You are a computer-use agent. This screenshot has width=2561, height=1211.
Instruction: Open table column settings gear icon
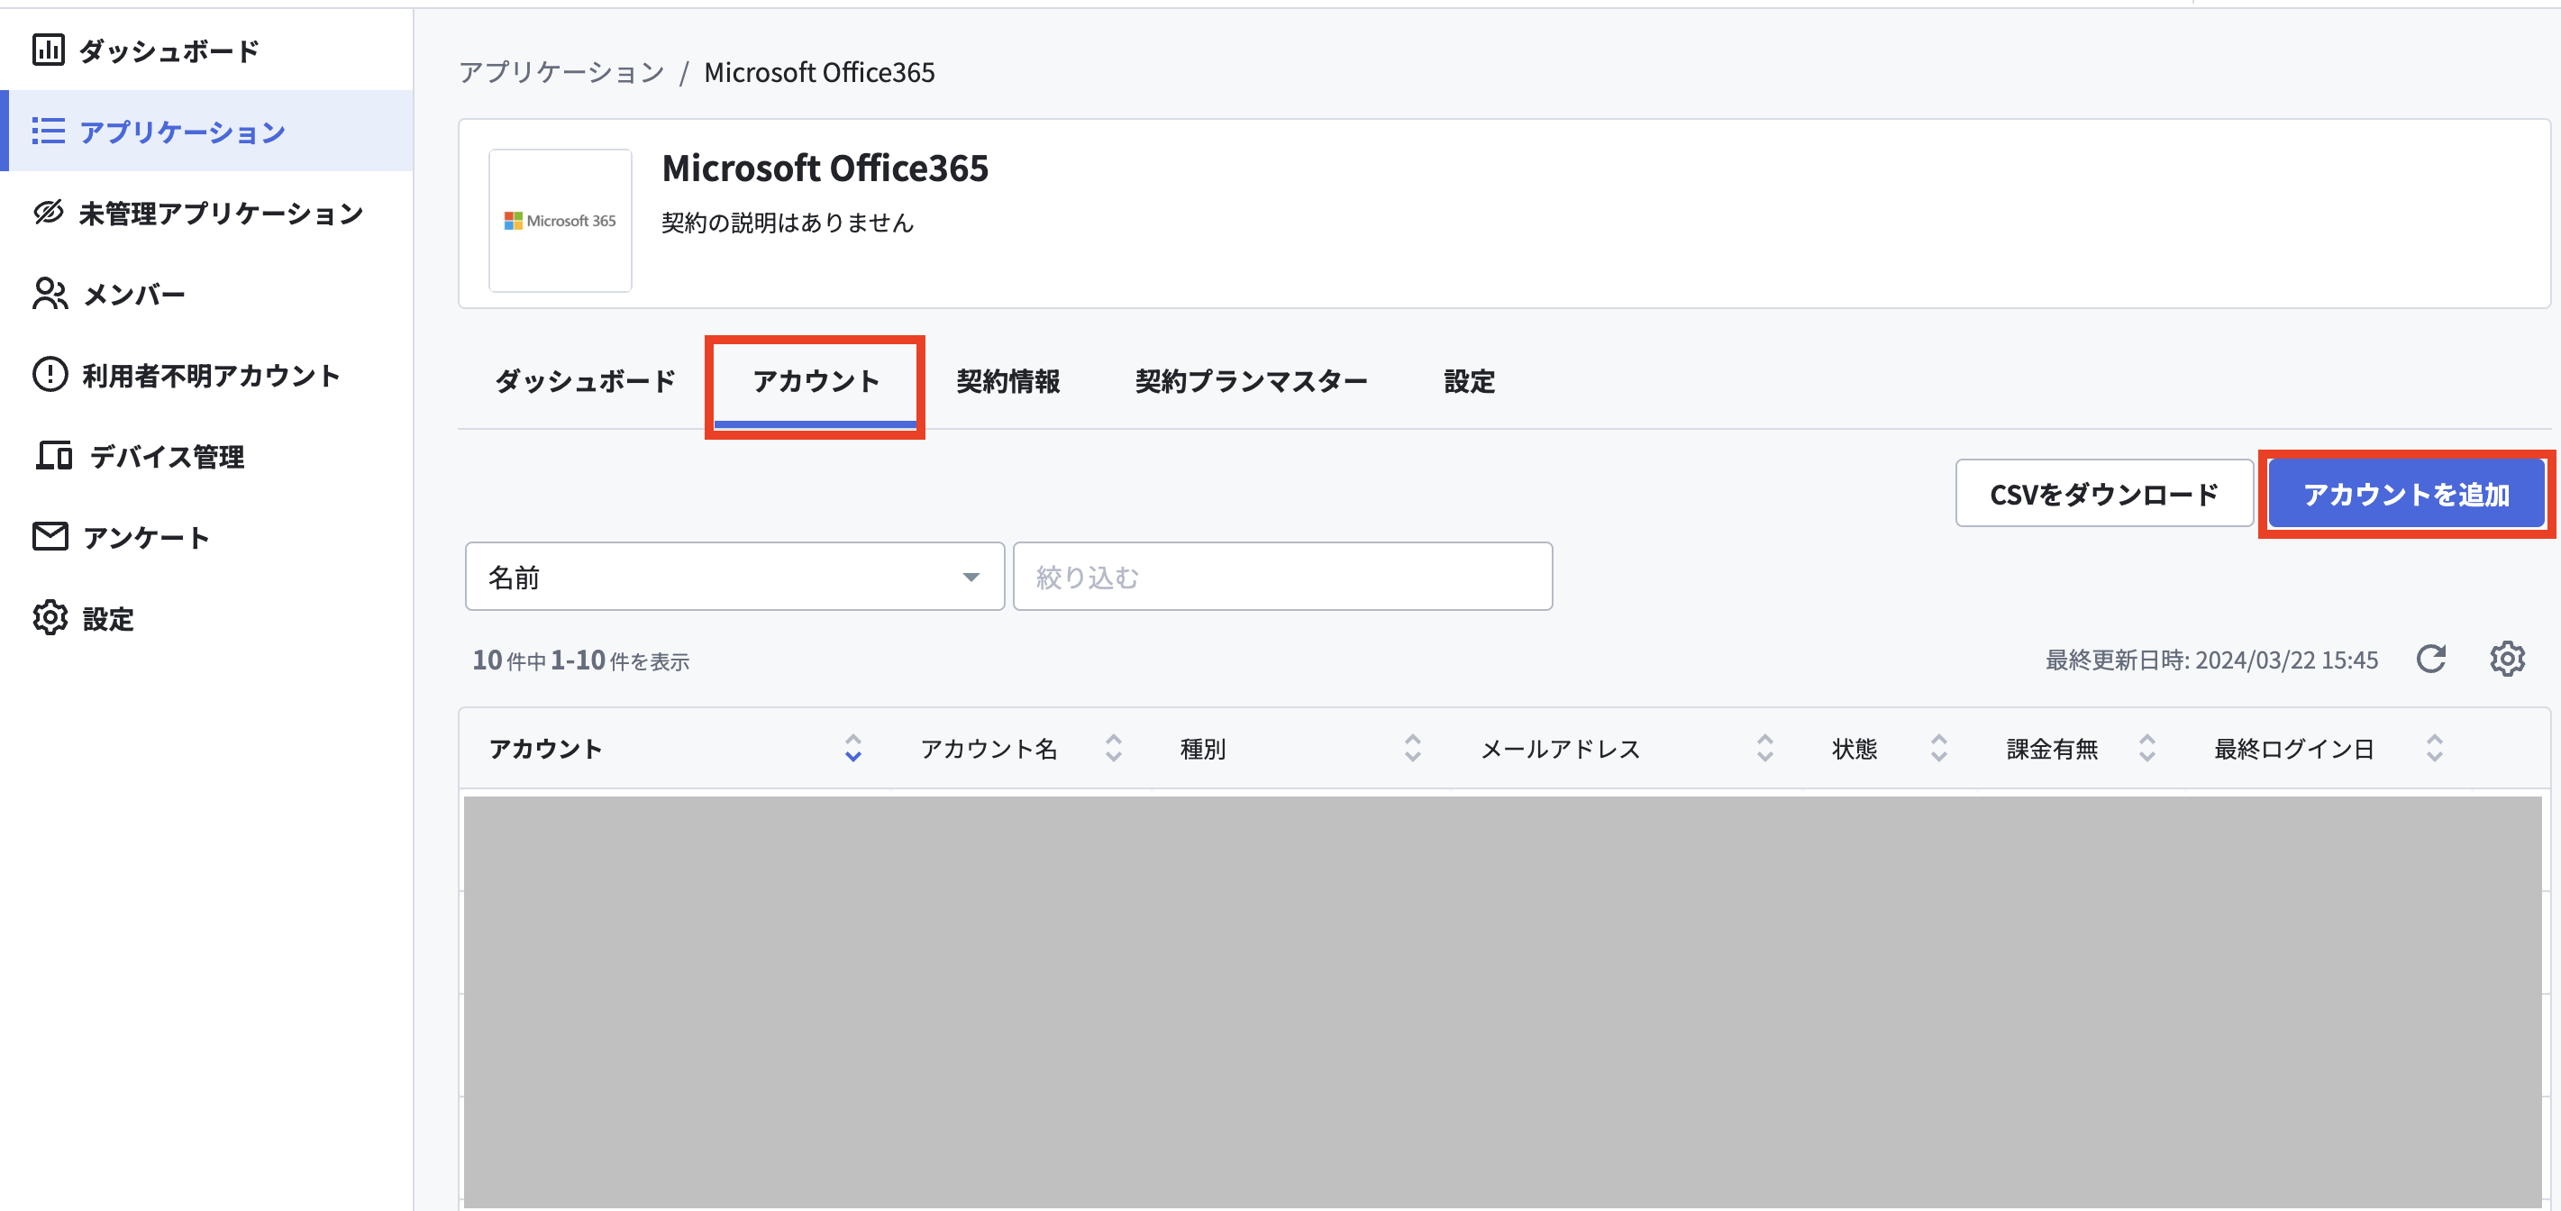click(x=2506, y=660)
